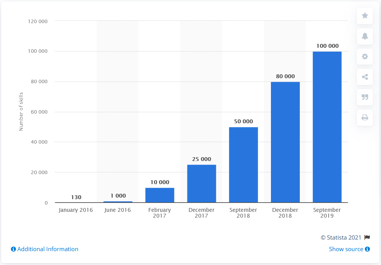
Task: Click the June 2016 bar
Action: (118, 201)
